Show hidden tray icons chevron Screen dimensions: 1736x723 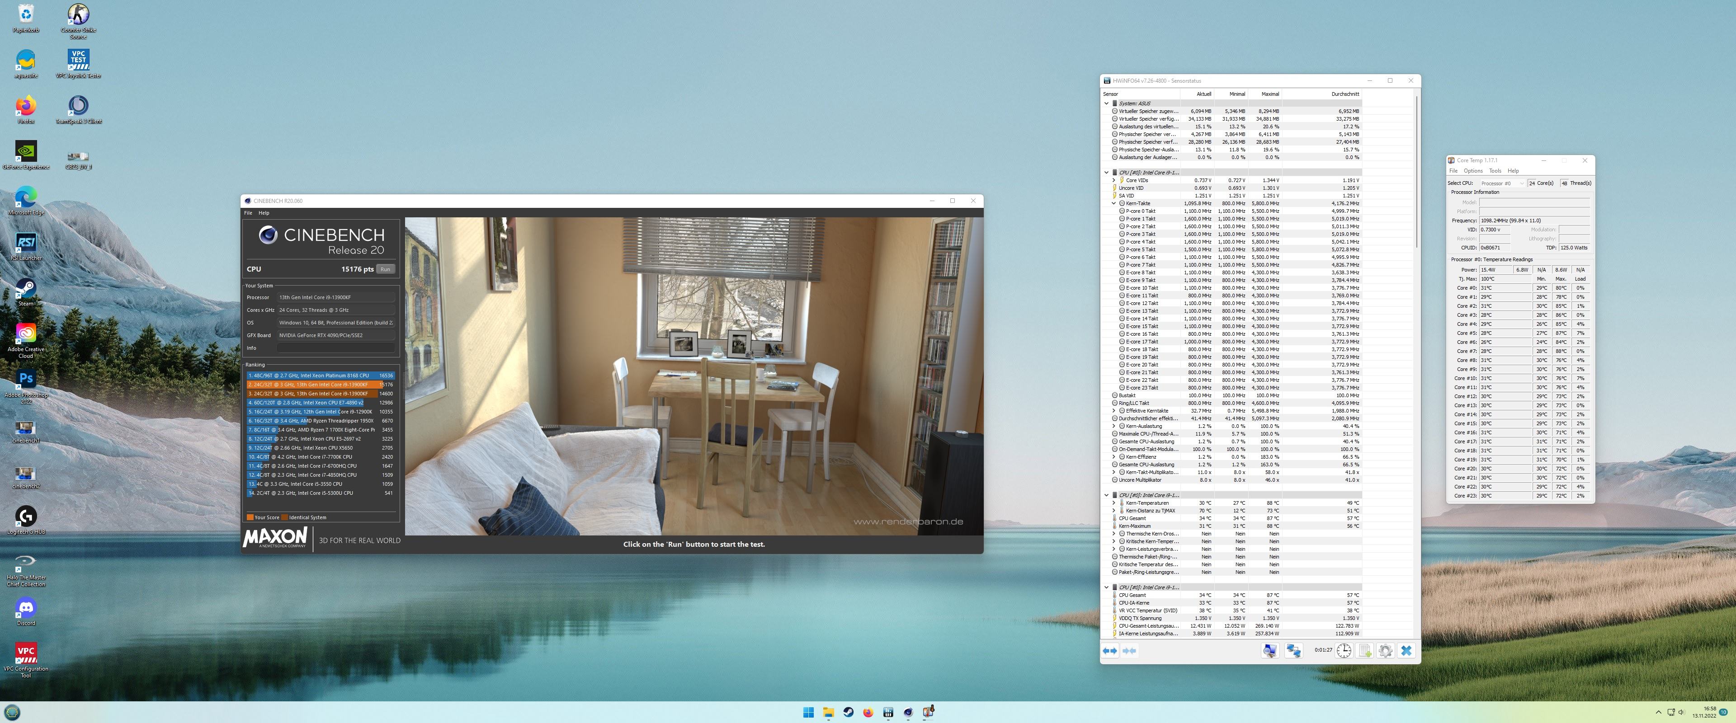[x=1659, y=712]
